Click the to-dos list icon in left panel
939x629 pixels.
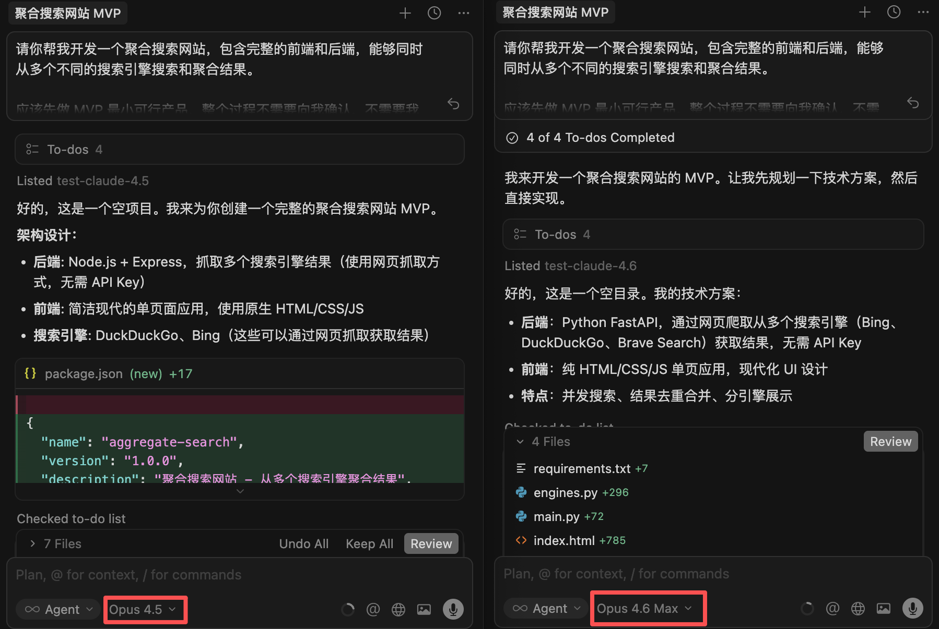point(32,150)
